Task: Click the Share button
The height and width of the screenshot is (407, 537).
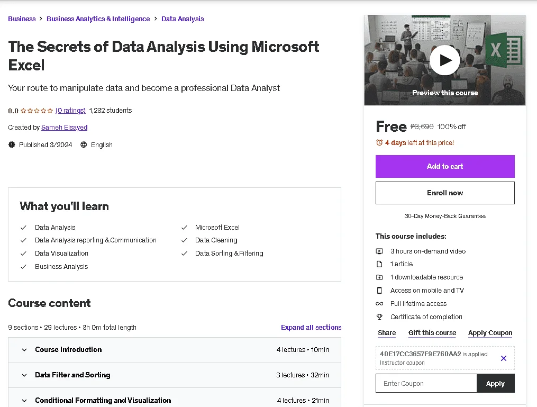Action: [x=387, y=333]
